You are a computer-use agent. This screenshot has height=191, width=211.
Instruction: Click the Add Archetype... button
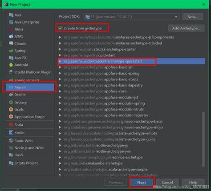[186, 28]
